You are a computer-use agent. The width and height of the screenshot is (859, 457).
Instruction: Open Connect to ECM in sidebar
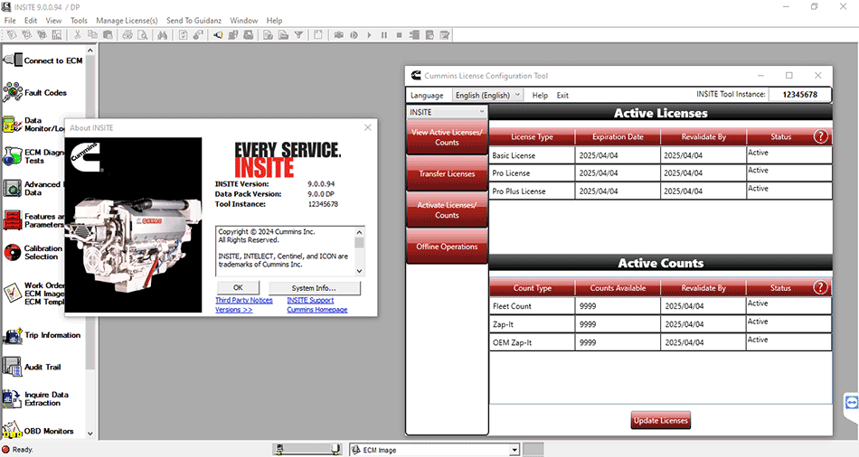click(x=42, y=61)
